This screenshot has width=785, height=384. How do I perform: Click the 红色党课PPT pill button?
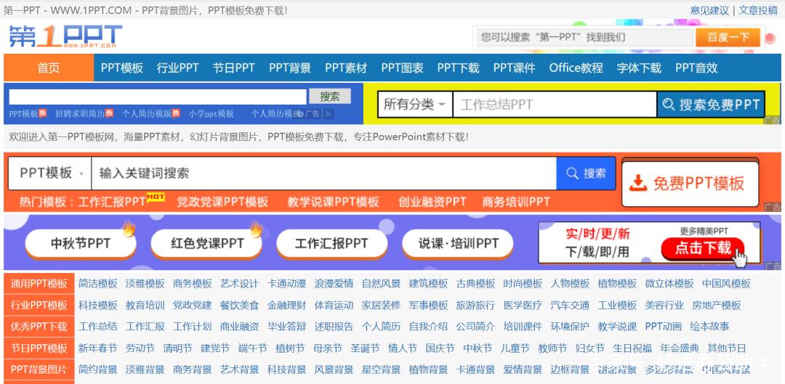pyautogui.click(x=206, y=243)
